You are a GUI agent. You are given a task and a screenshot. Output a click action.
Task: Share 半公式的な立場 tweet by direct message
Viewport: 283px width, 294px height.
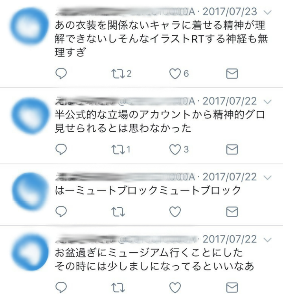click(x=232, y=149)
